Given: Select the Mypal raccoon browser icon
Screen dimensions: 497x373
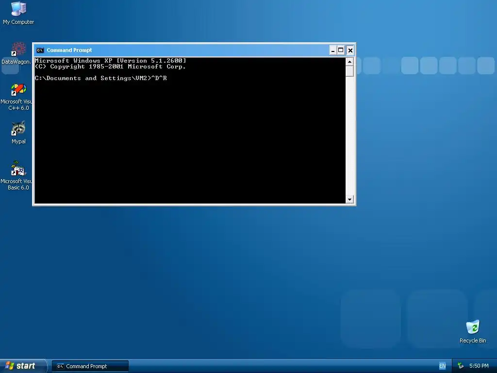Looking at the screenshot, I should tap(18, 132).
